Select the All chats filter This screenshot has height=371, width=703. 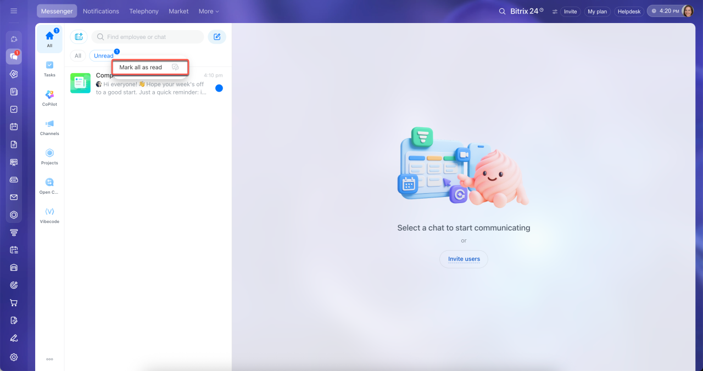(78, 56)
